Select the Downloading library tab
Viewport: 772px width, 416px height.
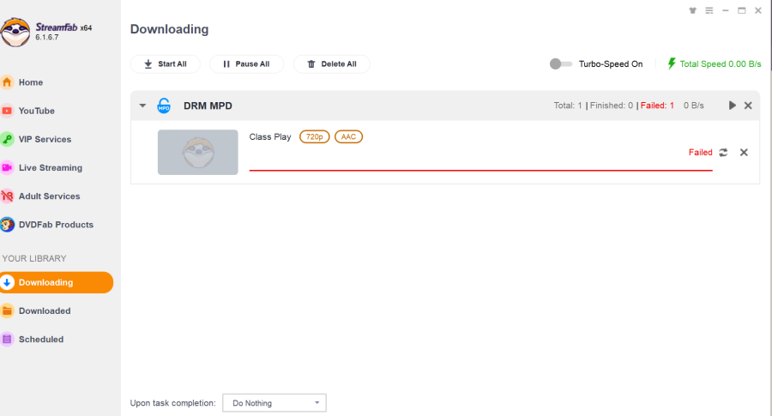pyautogui.click(x=57, y=282)
